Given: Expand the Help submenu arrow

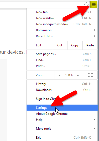Looking at the screenshot, I should click(95, 120).
